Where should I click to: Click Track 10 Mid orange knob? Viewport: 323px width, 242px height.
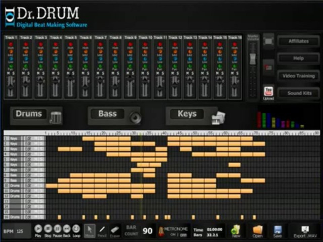[145, 52]
